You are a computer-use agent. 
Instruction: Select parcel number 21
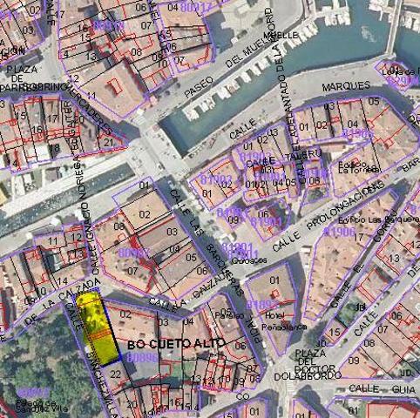coord(108,142)
